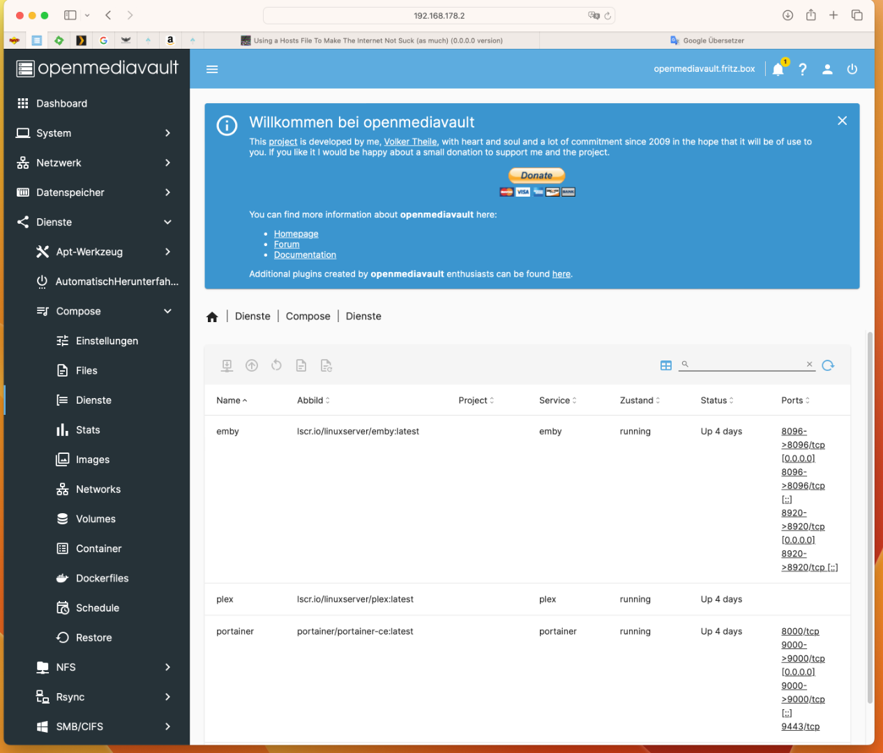Open the help question mark
The image size is (883, 753).
pyautogui.click(x=803, y=69)
